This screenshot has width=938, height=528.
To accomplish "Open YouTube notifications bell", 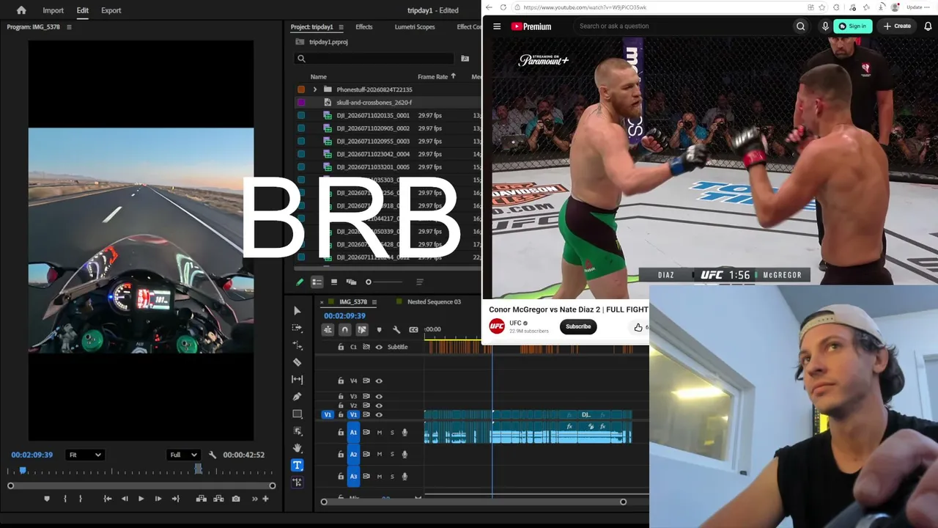I will [x=928, y=26].
